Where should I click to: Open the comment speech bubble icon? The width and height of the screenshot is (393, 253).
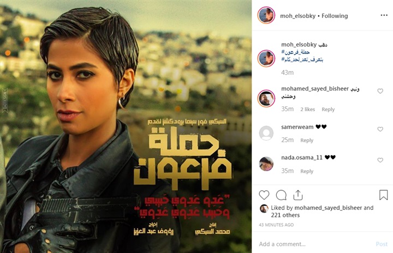pyautogui.click(x=281, y=195)
